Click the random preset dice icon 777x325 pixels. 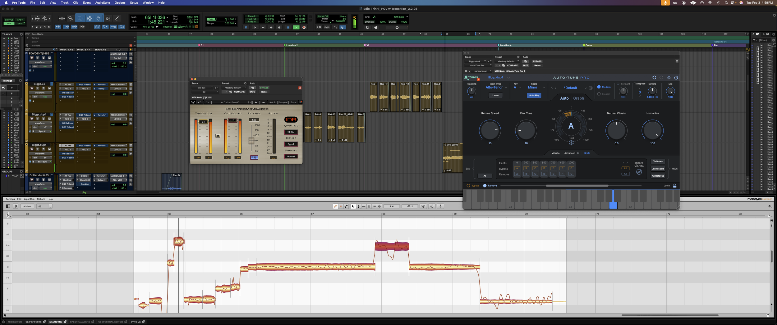[x=591, y=88]
